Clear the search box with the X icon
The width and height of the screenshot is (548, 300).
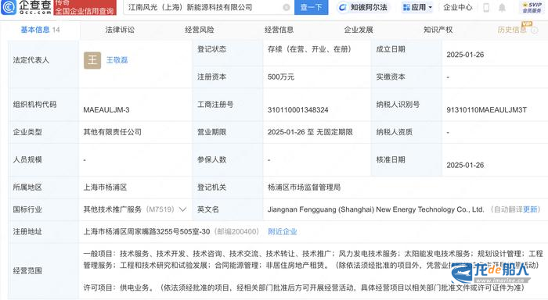click(x=287, y=7)
